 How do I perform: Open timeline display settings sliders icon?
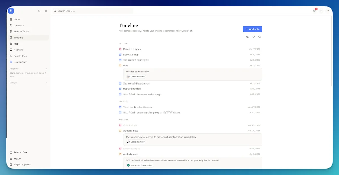click(247, 37)
